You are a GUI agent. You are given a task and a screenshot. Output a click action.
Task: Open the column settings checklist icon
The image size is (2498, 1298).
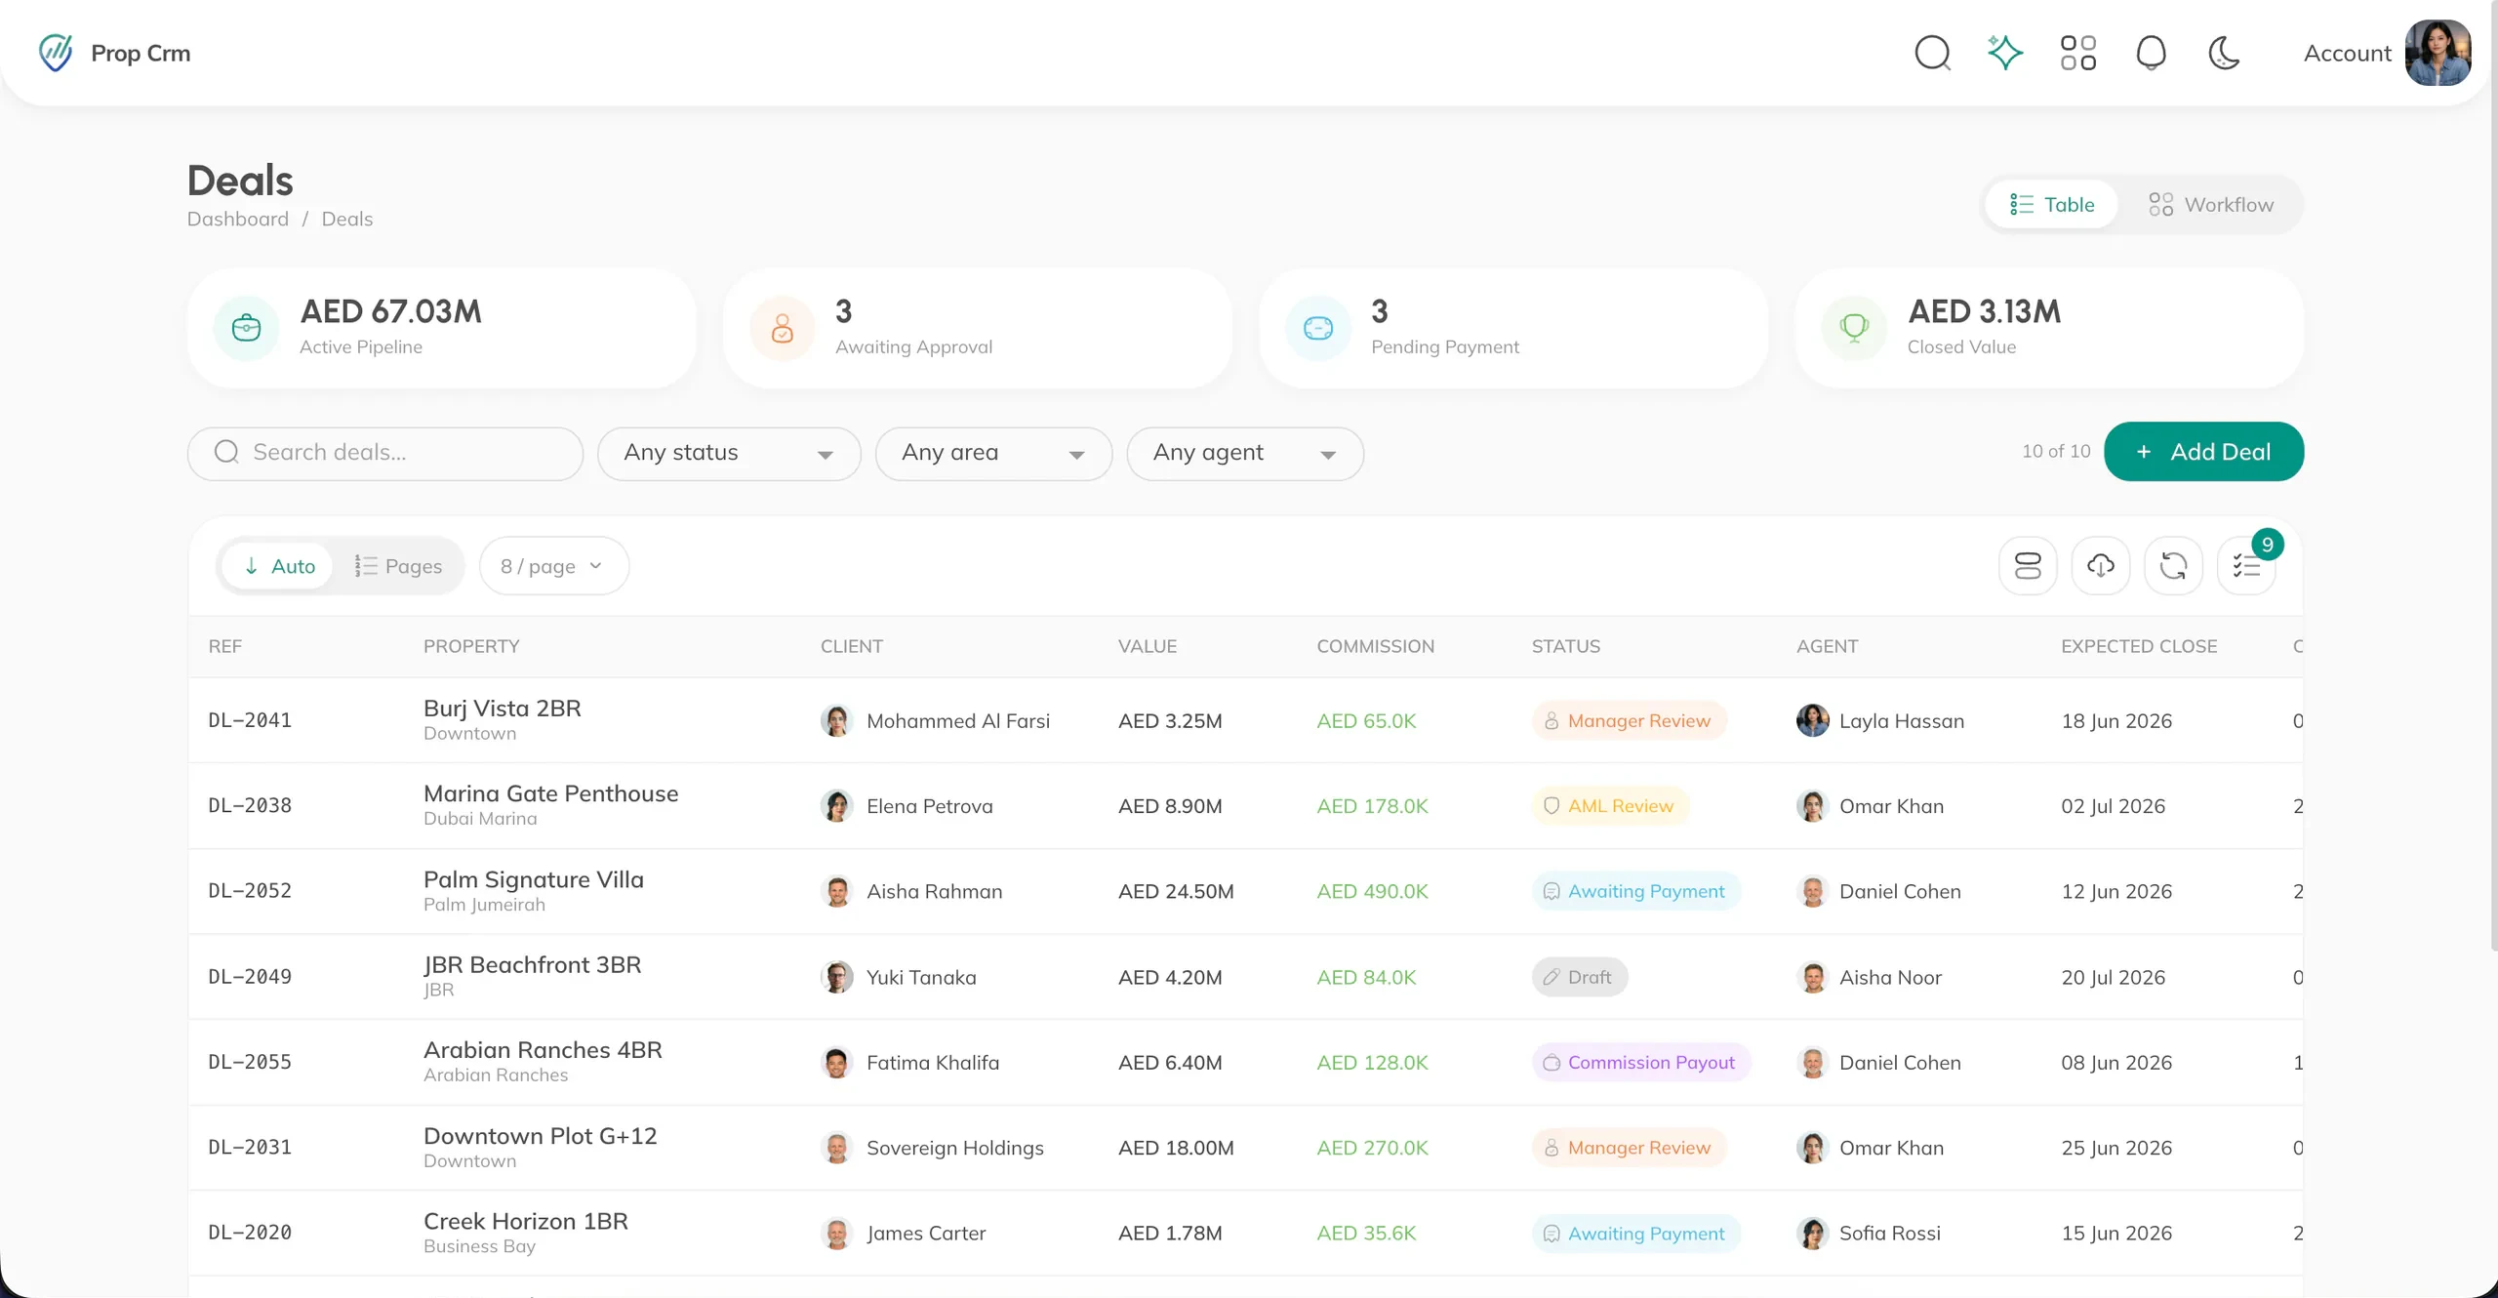tap(2246, 566)
